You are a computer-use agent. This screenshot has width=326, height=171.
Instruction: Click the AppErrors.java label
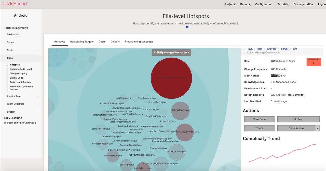124,98
